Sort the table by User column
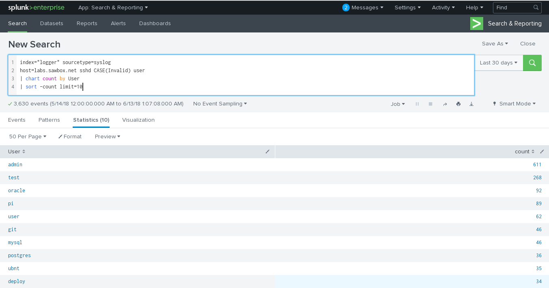549x288 pixels. tap(17, 152)
